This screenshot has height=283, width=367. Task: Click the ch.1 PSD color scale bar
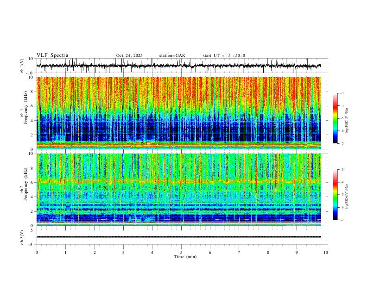(x=335, y=118)
